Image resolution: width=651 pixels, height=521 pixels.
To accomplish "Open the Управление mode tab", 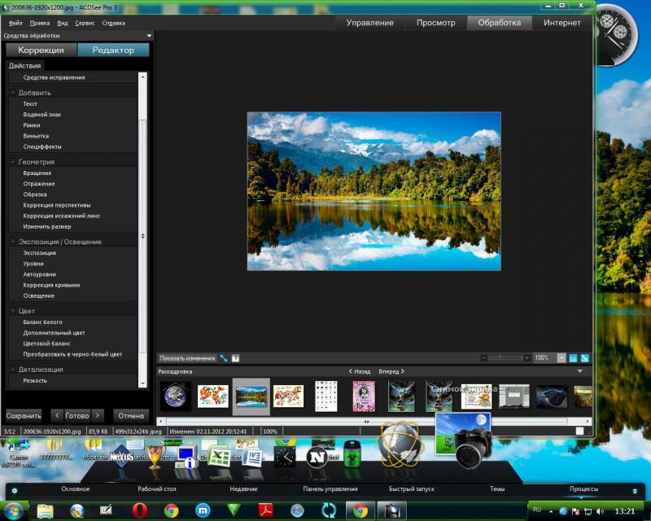I will [x=370, y=23].
